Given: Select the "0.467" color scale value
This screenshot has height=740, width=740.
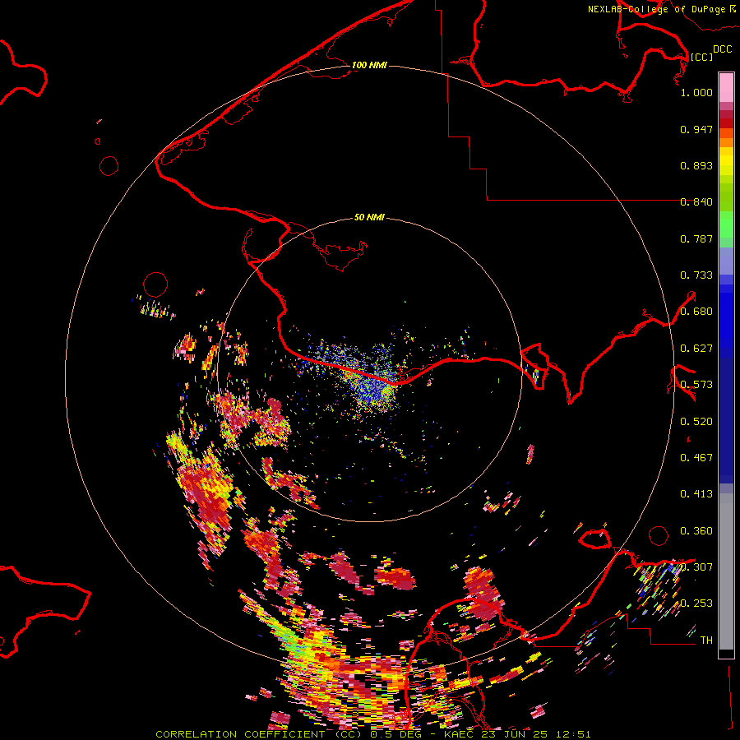Looking at the screenshot, I should [696, 458].
